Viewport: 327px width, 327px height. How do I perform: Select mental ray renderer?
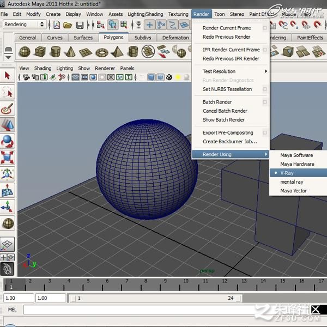(292, 182)
